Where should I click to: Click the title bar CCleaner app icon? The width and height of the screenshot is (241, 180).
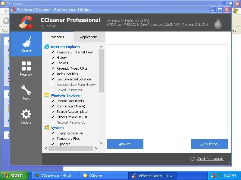click(13, 10)
